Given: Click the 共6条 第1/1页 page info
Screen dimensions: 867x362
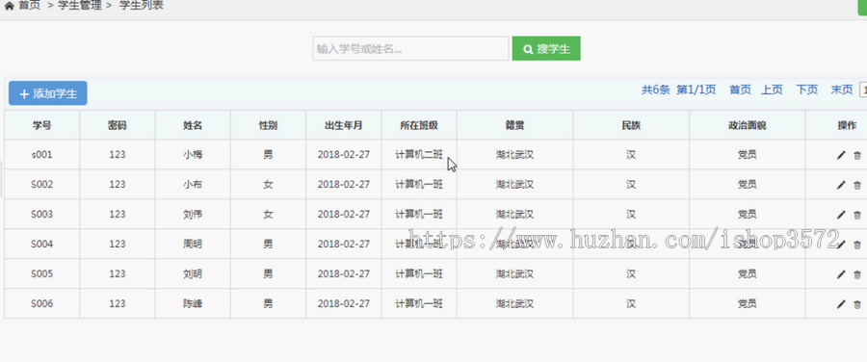Looking at the screenshot, I should [x=678, y=90].
